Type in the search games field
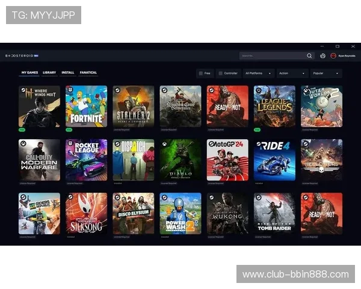The width and height of the screenshot is (361, 289). coord(271,55)
